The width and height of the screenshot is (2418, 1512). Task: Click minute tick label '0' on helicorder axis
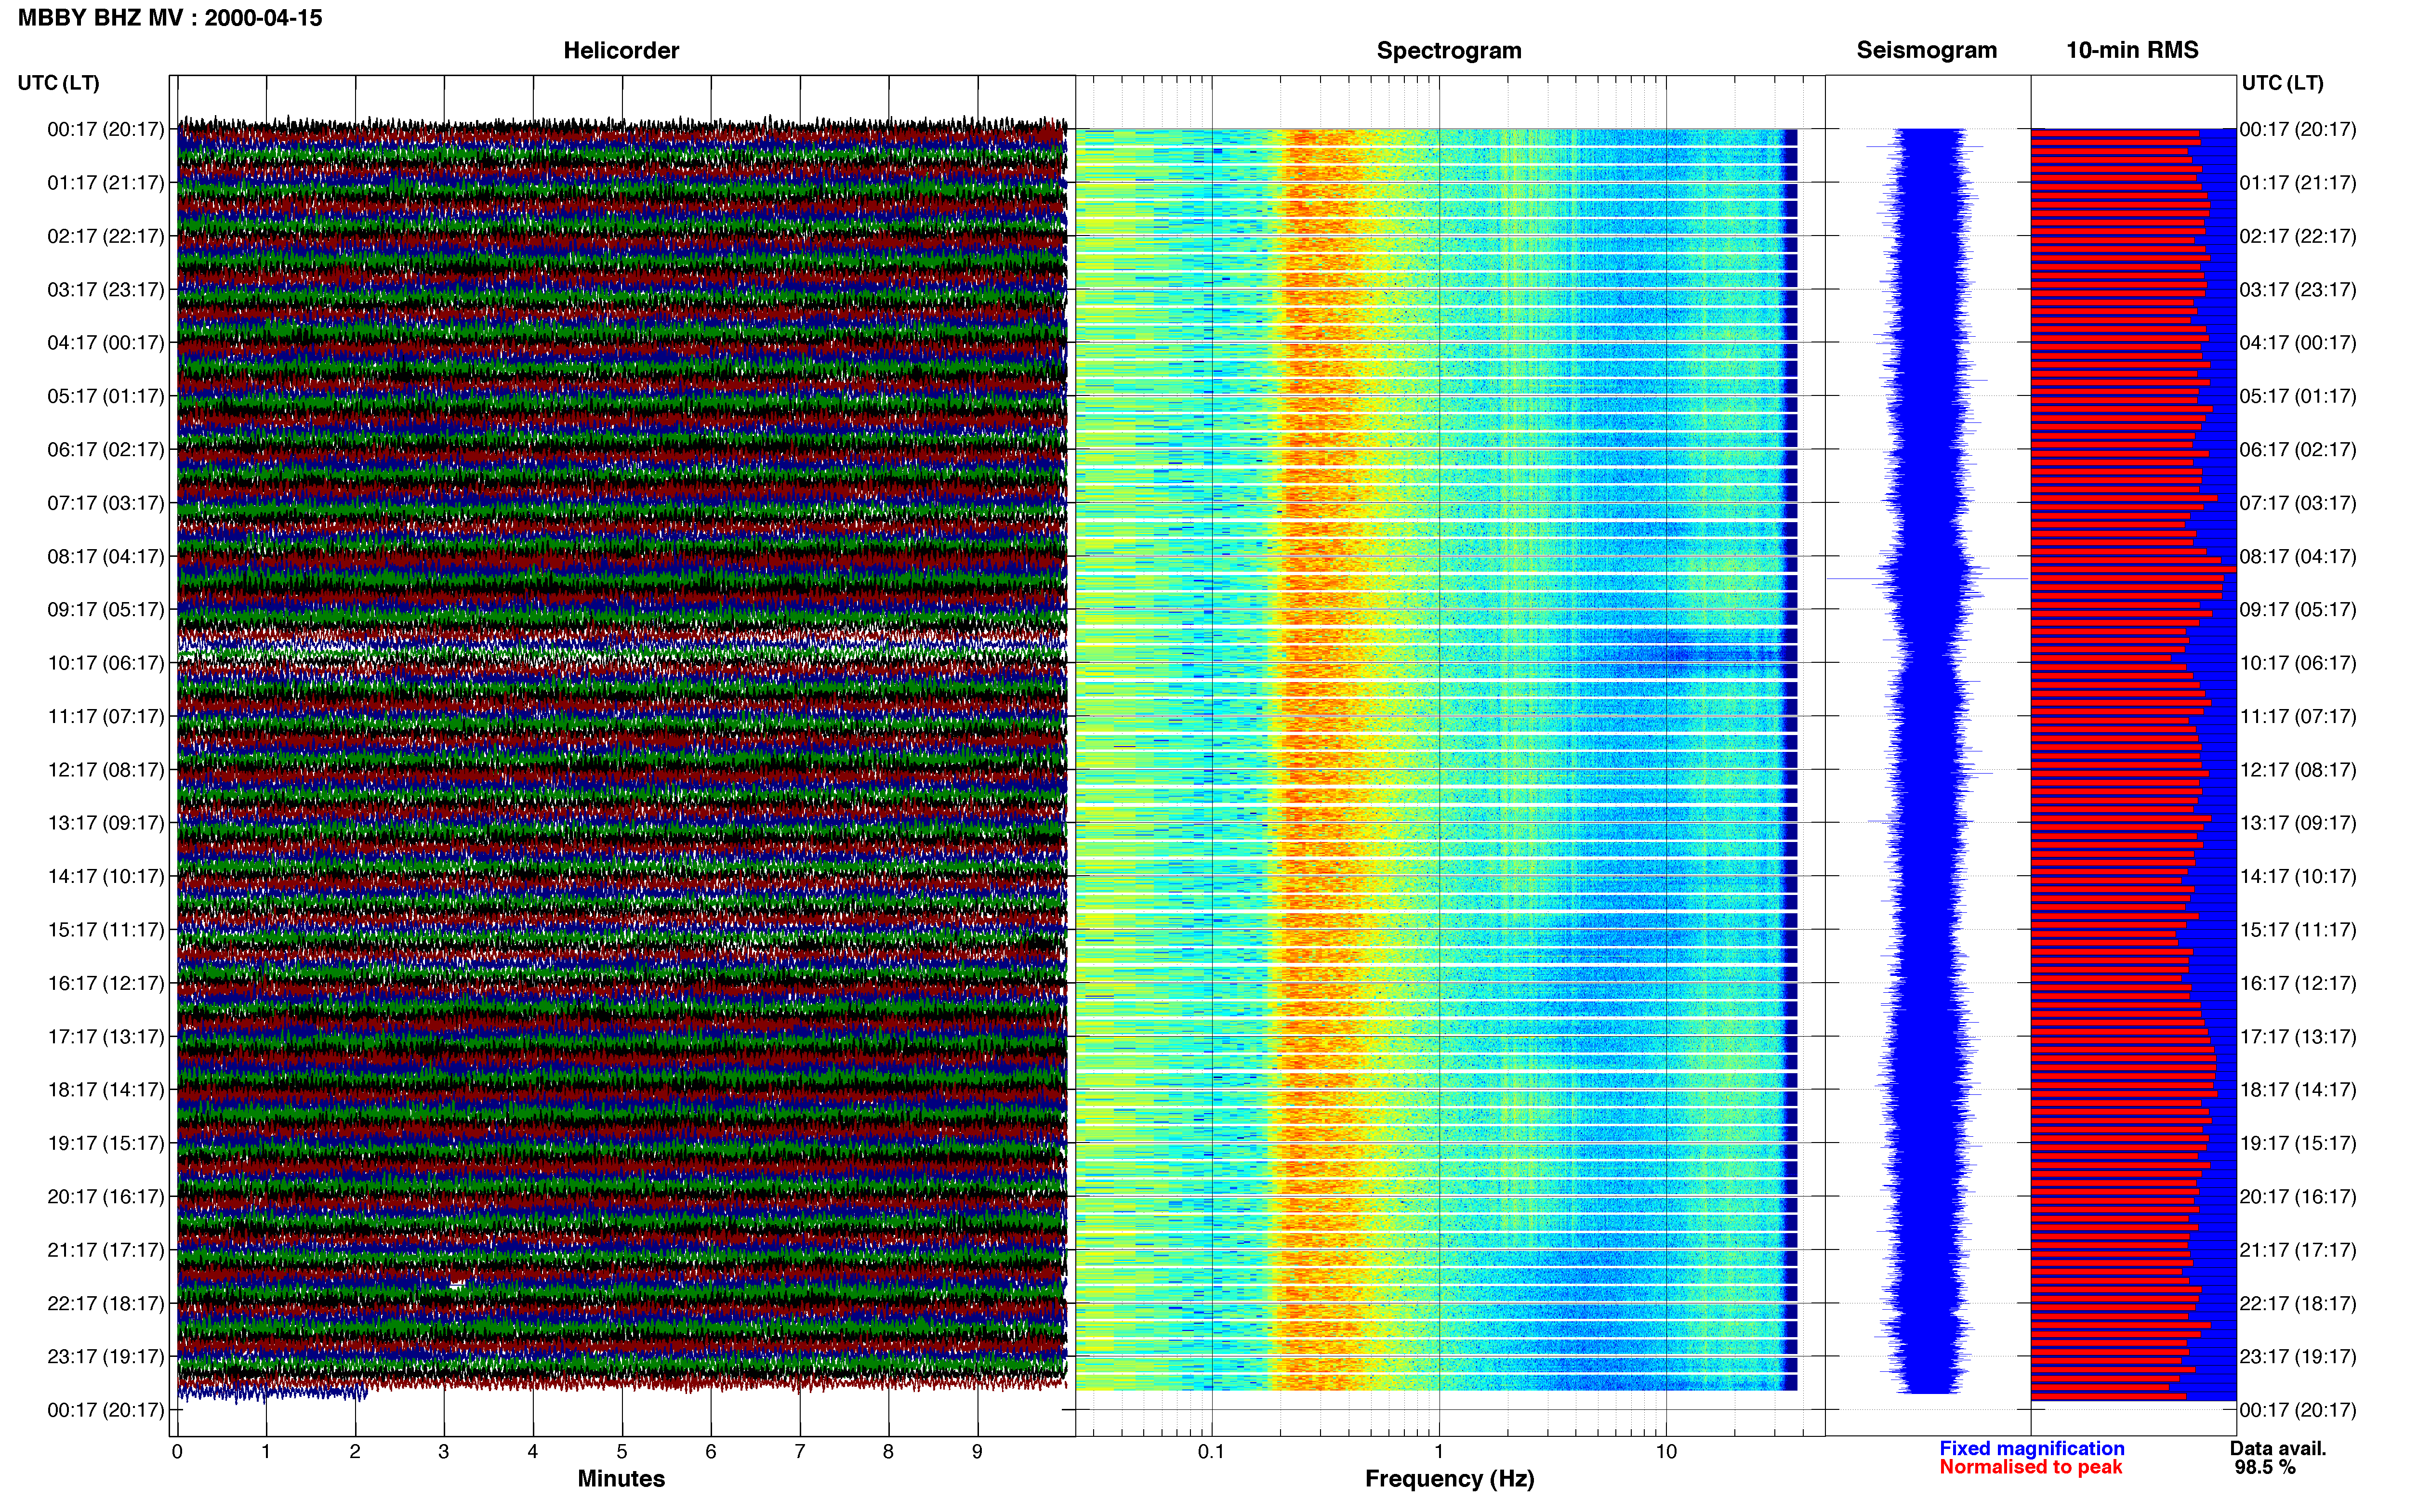[177, 1452]
